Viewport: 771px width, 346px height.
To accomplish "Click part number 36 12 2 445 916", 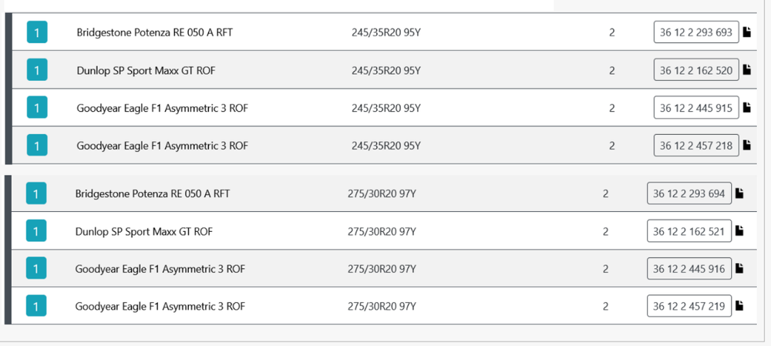I will point(689,268).
